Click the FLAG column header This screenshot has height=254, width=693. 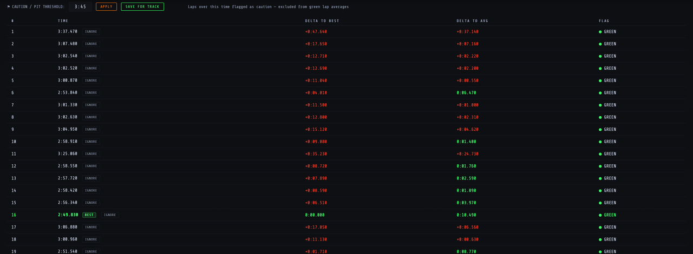[604, 21]
